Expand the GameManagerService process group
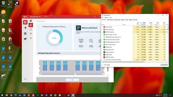Image resolution: width=173 pixels, height=97 pixels. 102,42
